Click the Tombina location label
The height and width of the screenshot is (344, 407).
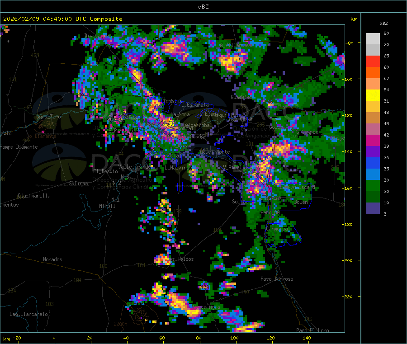172,101
